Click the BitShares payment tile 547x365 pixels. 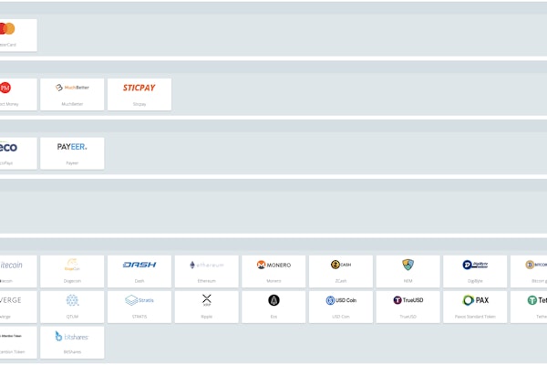pos(72,342)
